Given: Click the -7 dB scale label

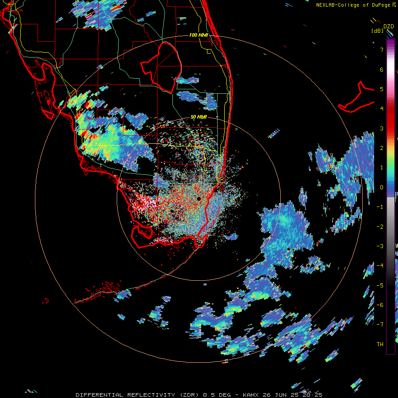Looking at the screenshot, I should point(380,325).
